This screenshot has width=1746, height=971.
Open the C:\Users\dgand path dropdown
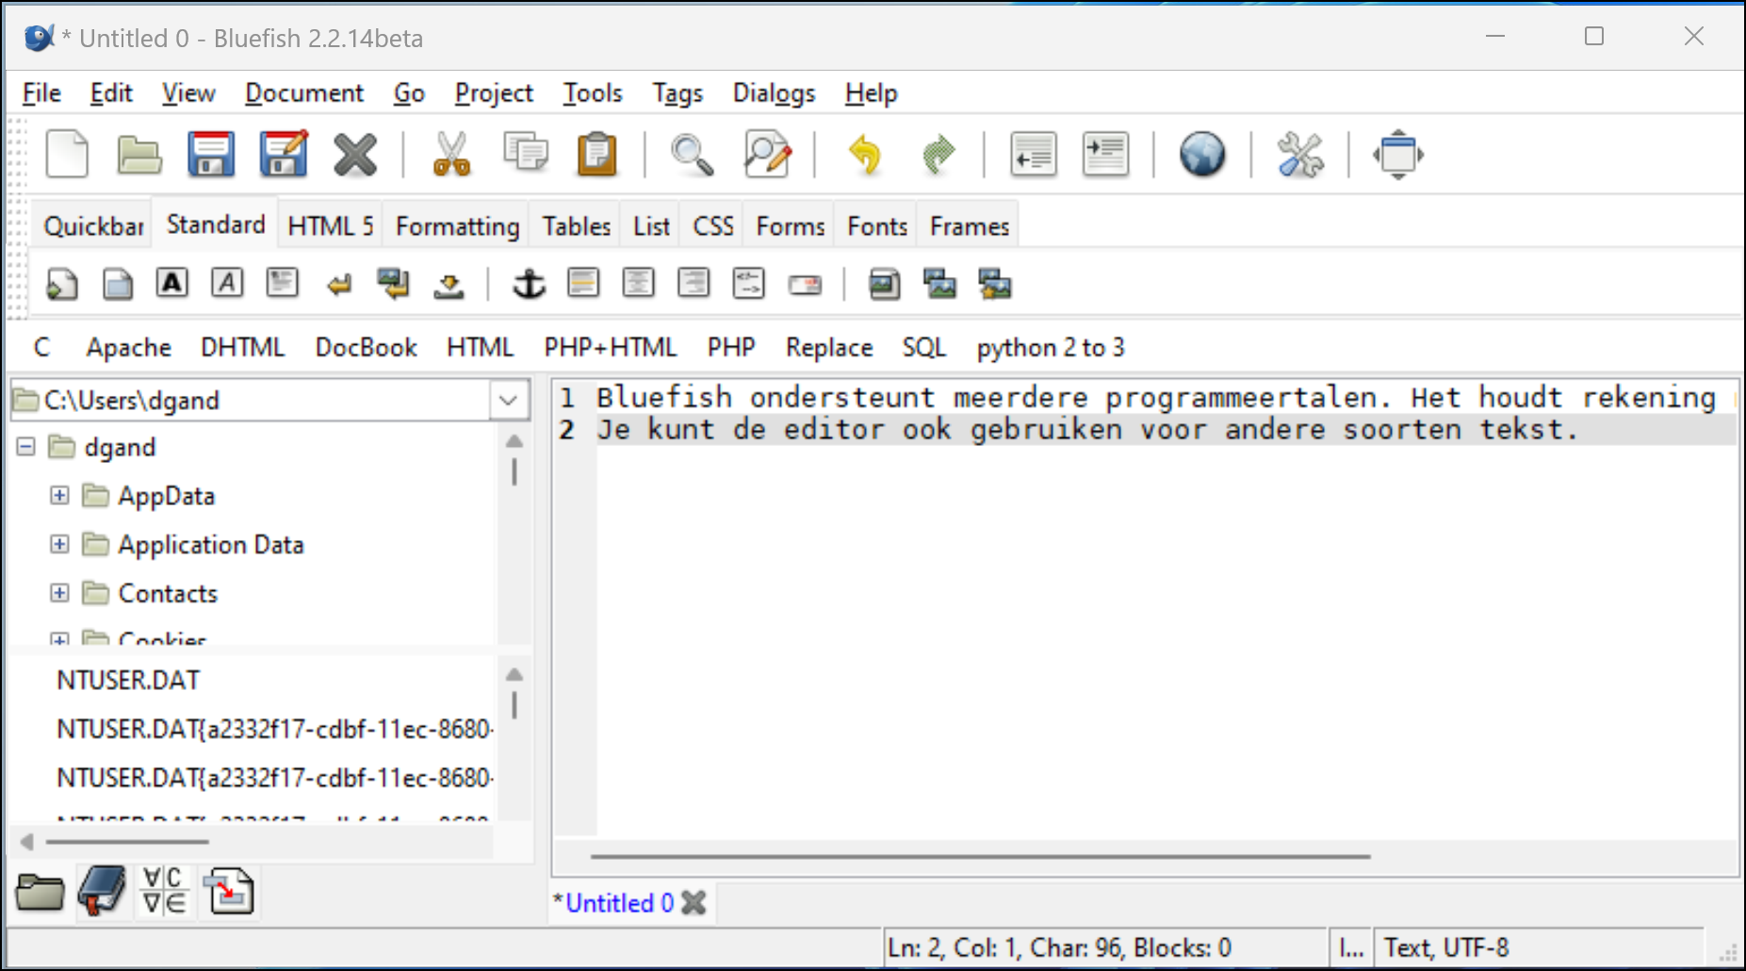(509, 400)
